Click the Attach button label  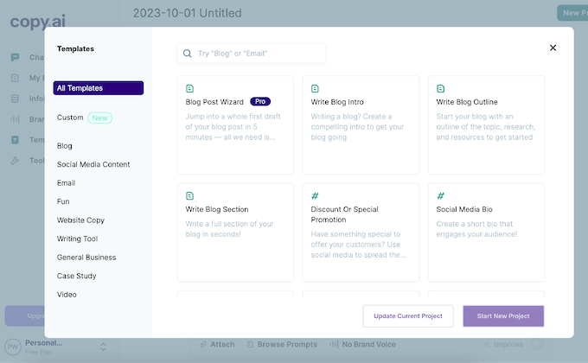pyautogui.click(x=222, y=344)
